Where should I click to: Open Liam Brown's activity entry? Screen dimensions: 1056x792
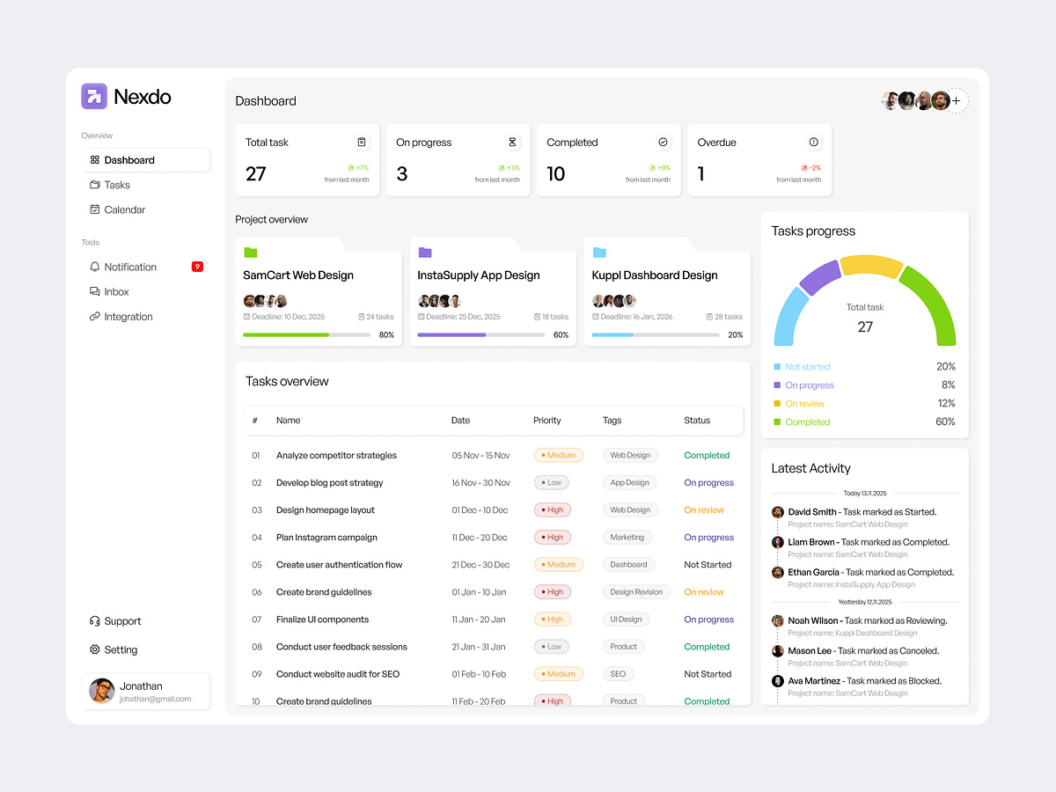click(864, 547)
